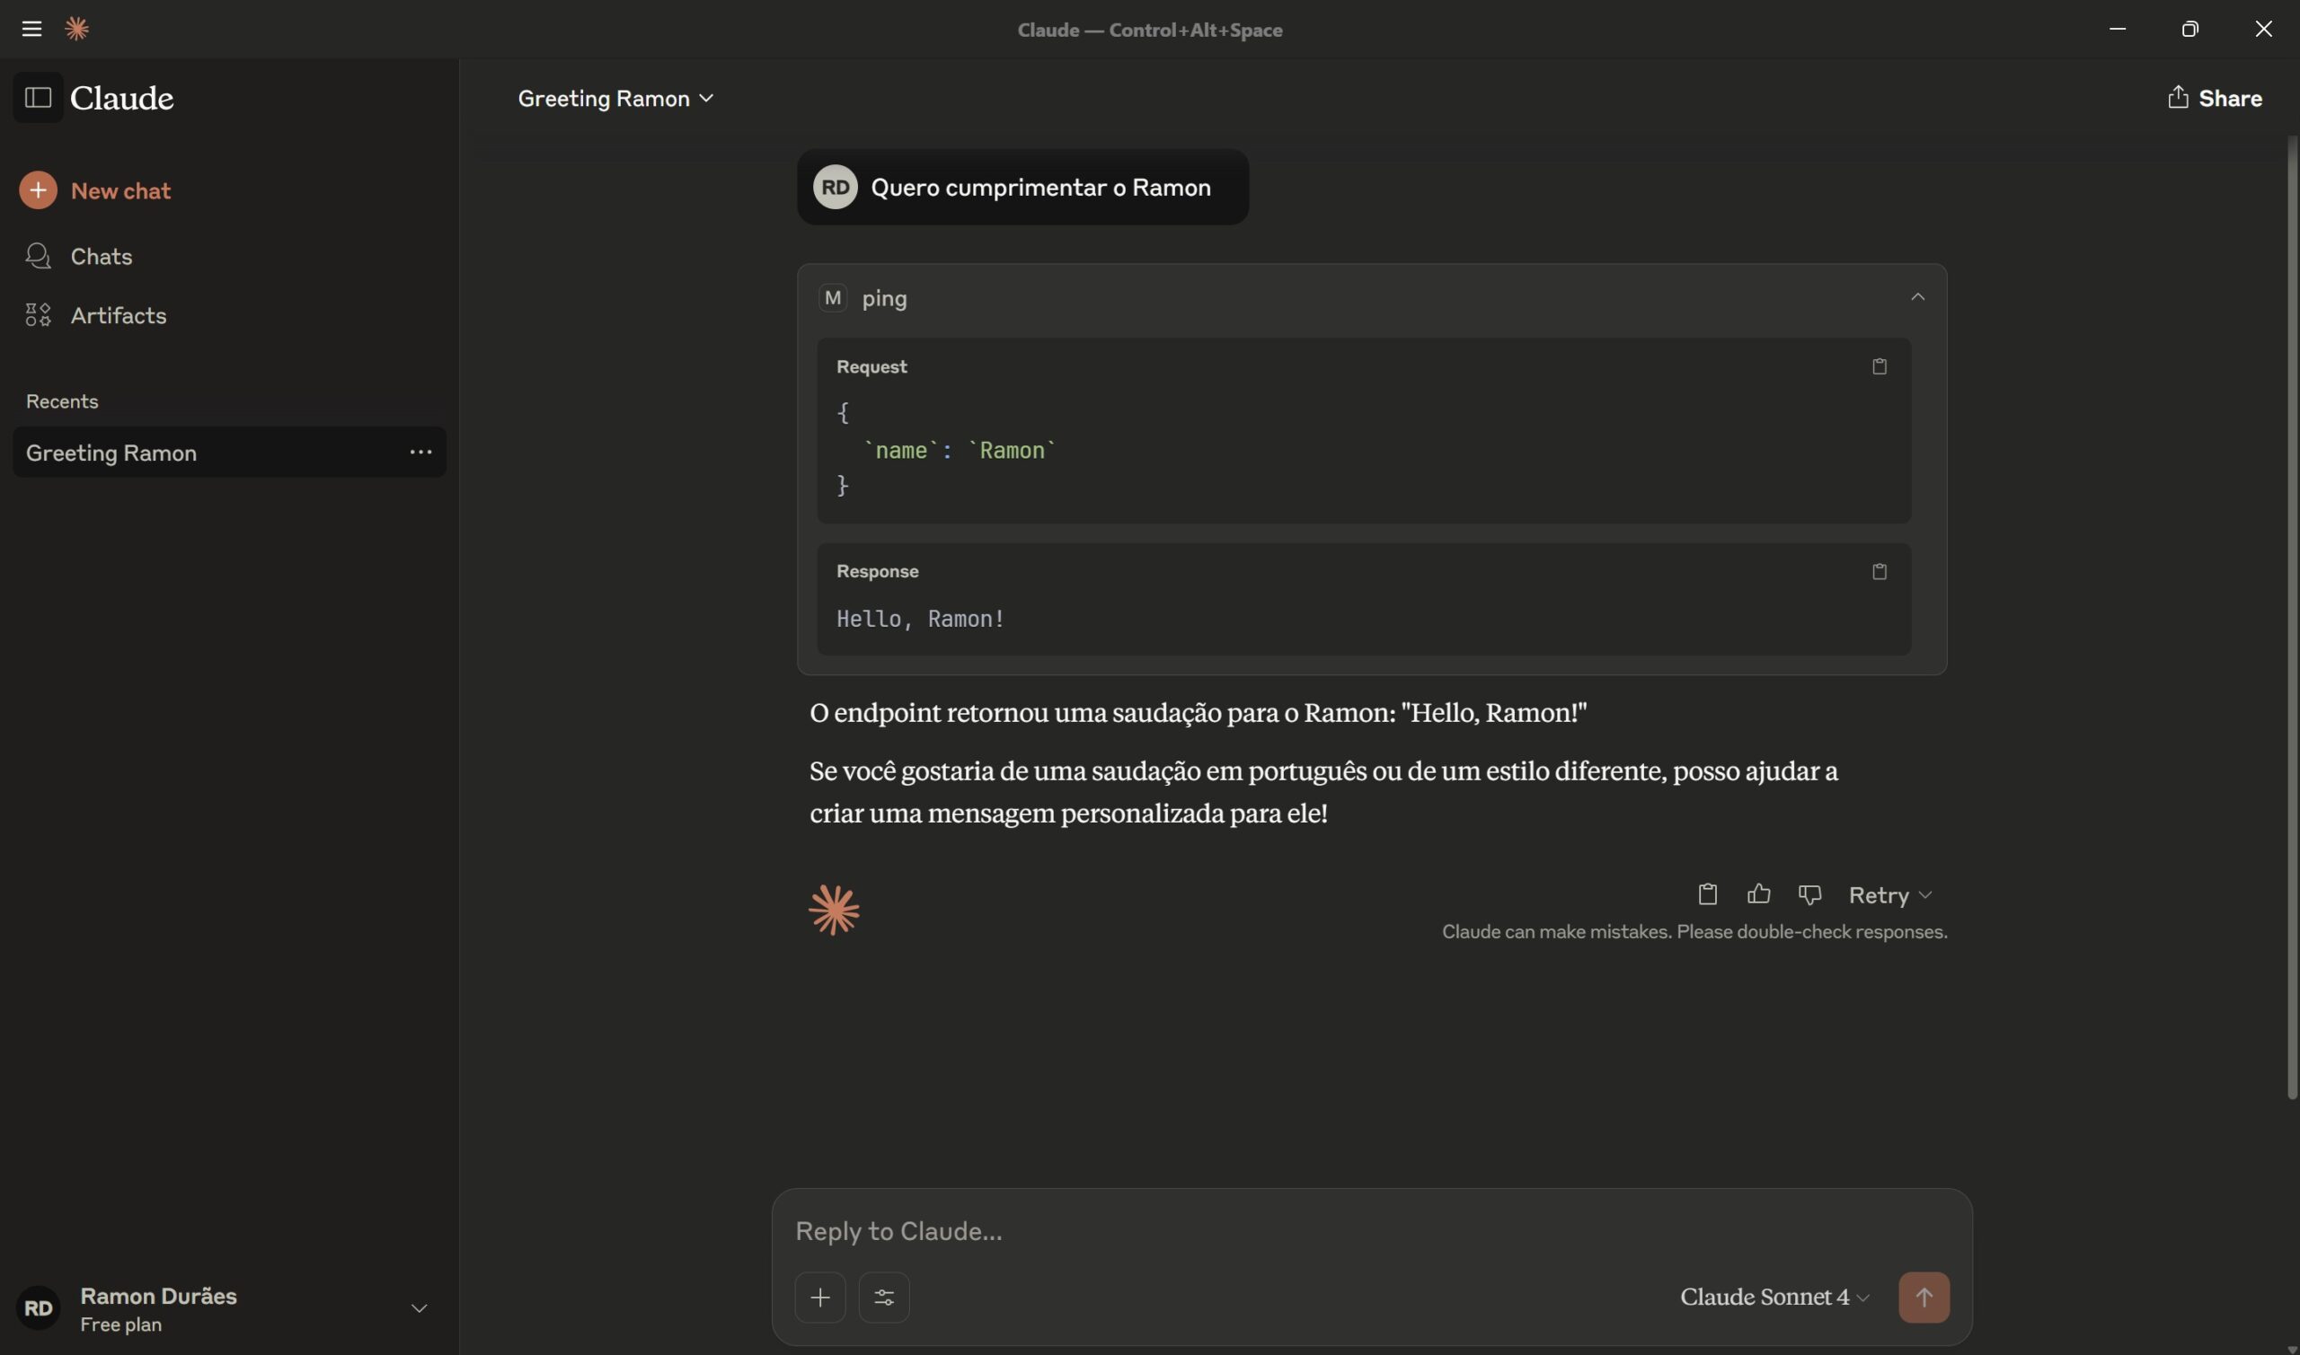This screenshot has height=1355, width=2300.
Task: Click the M badge on the ping tool
Action: pos(832,297)
